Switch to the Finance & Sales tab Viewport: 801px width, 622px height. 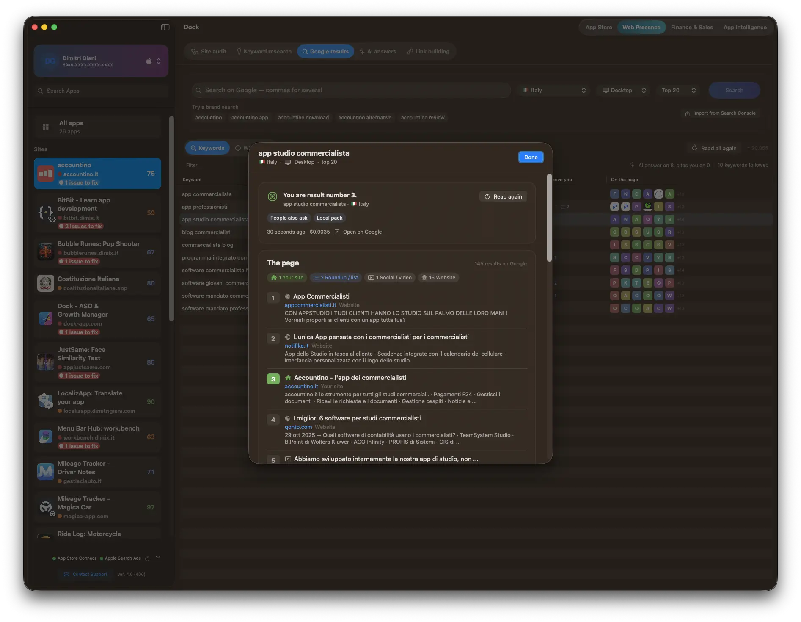click(x=692, y=28)
